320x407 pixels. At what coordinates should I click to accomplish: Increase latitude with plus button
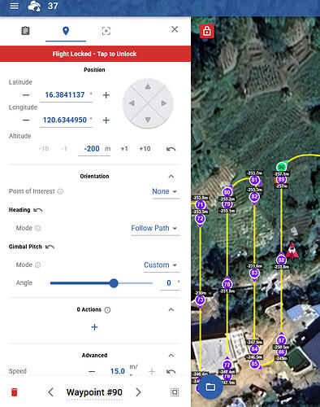106,95
